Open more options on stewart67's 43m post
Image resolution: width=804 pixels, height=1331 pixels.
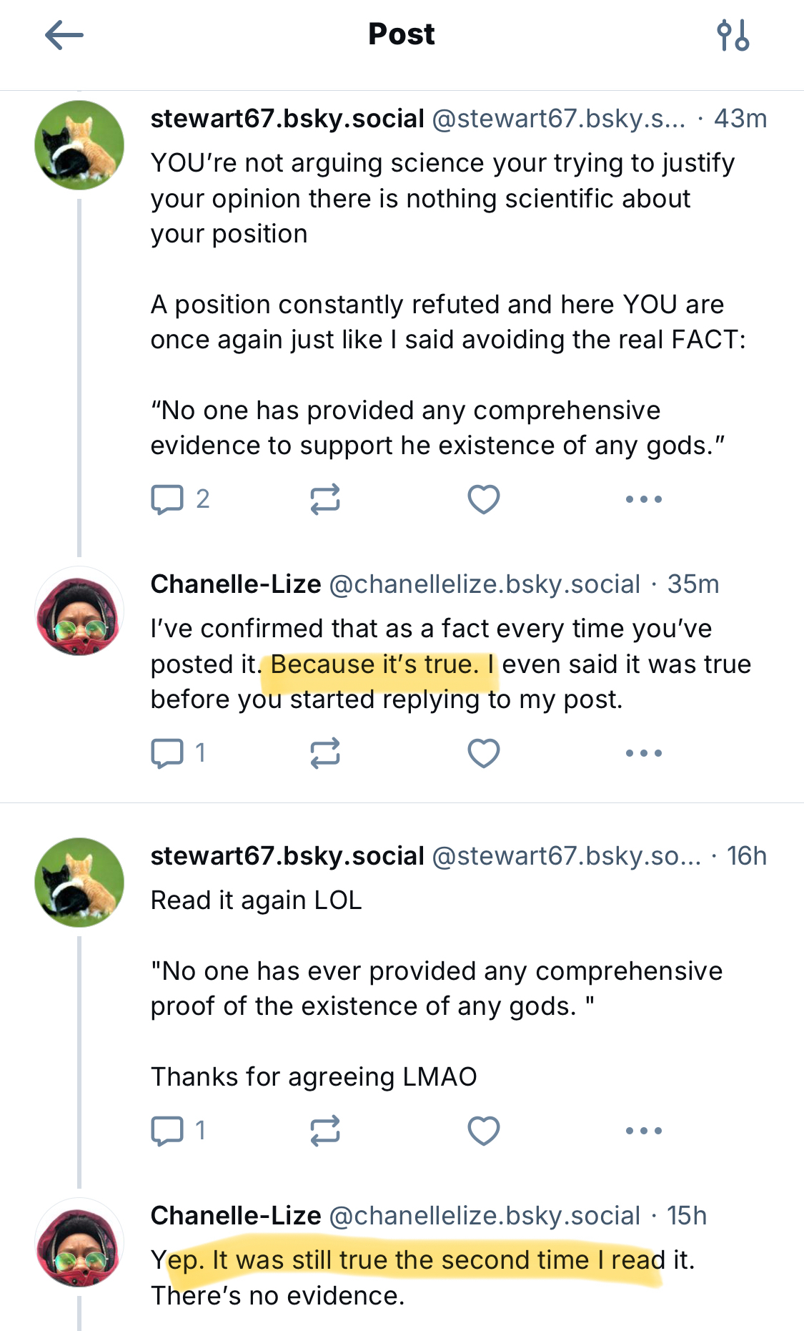(x=644, y=499)
